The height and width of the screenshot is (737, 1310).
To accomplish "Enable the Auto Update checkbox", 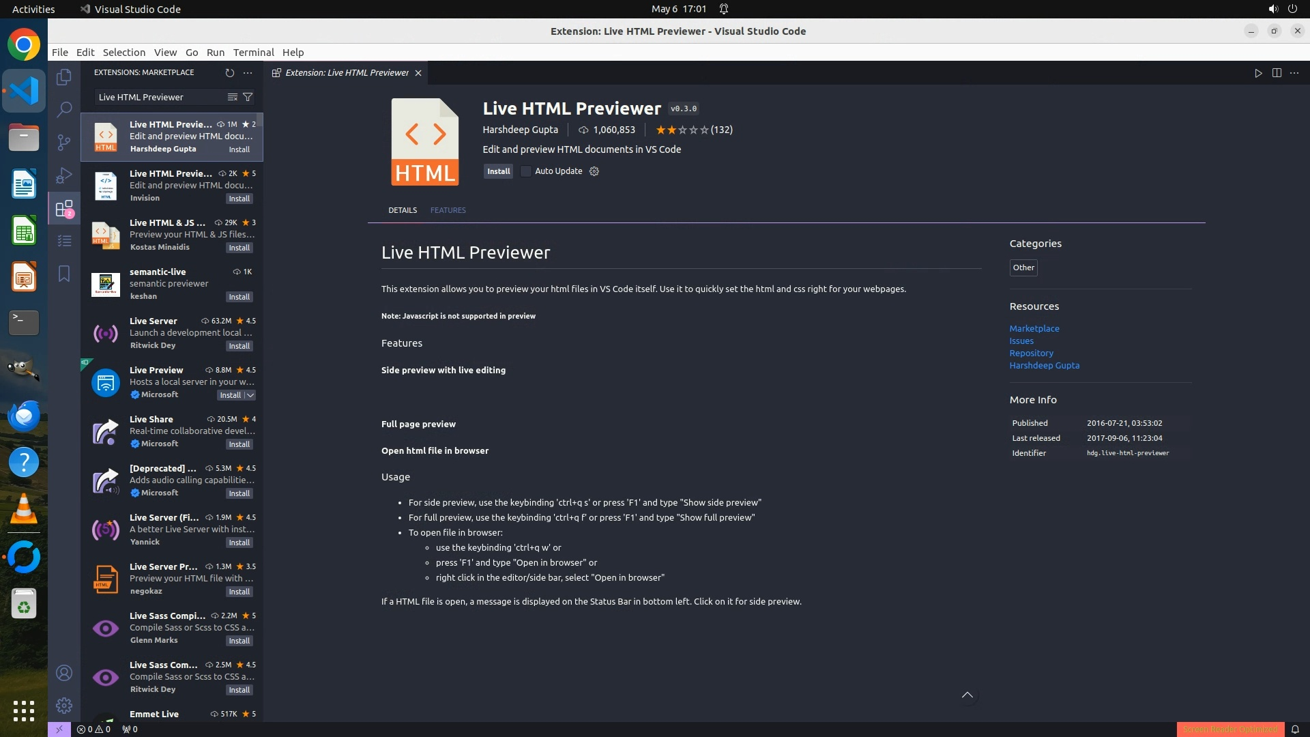I will [526, 171].
